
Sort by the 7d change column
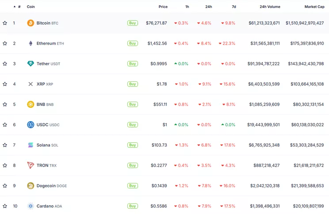click(x=233, y=7)
